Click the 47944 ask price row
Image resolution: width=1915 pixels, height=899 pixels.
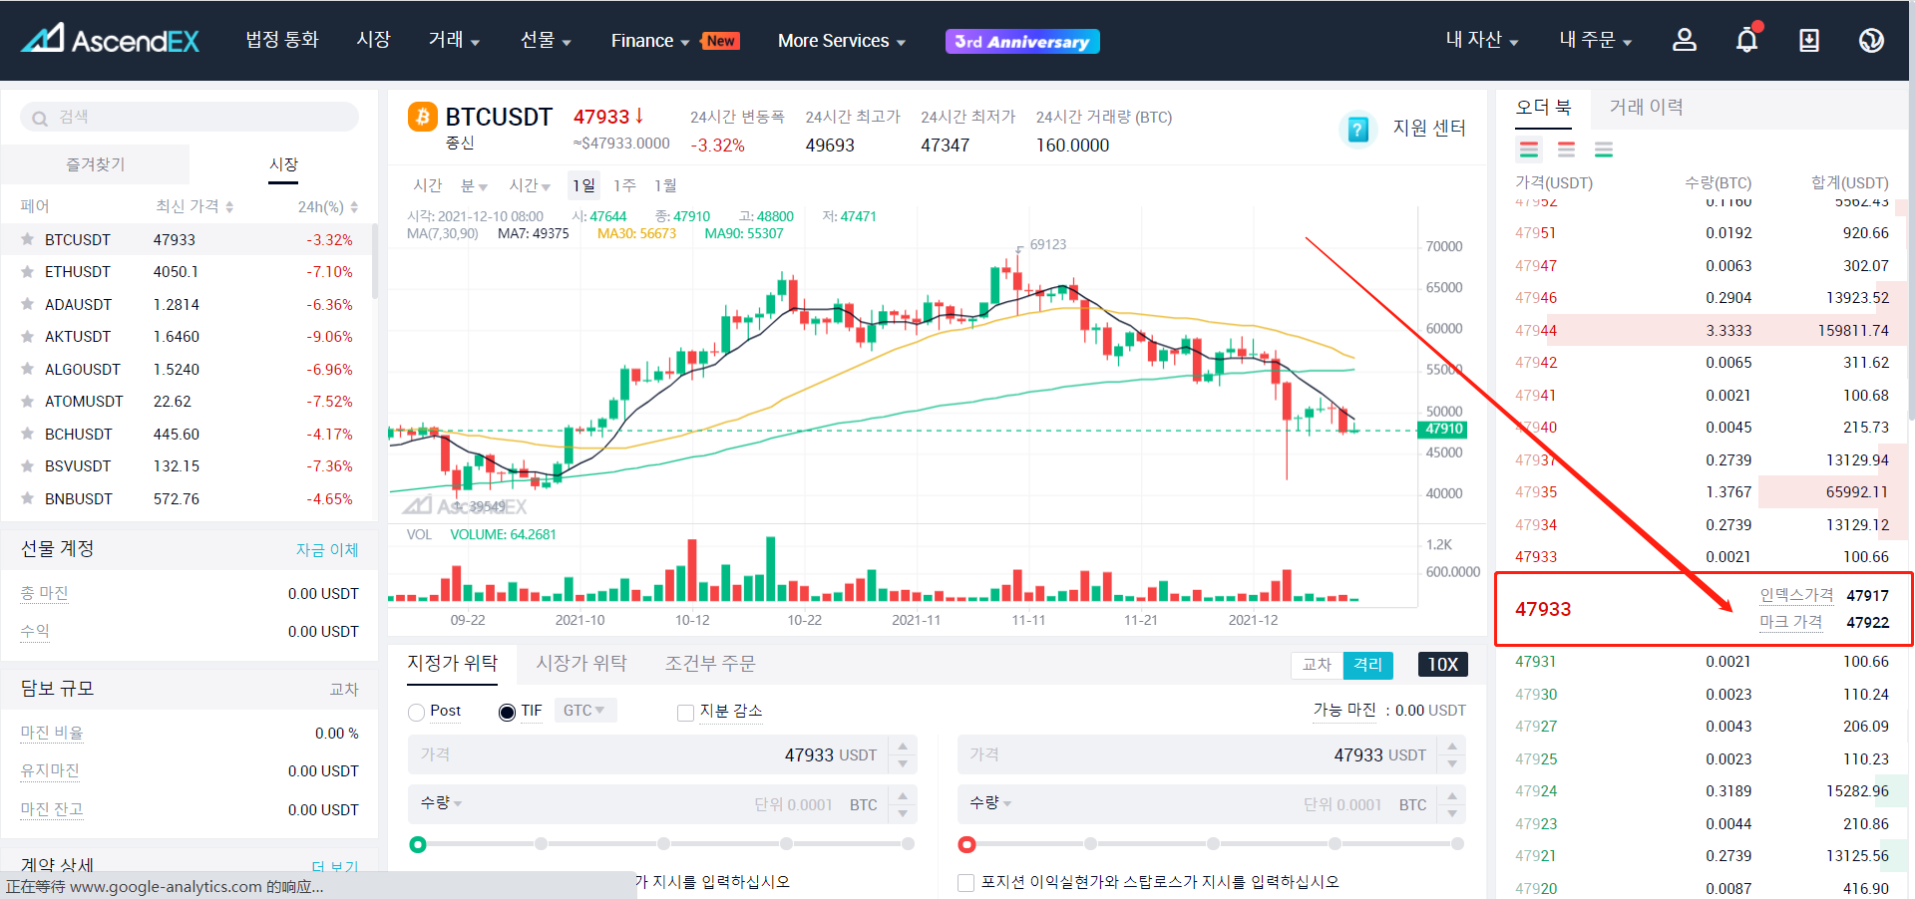1702,330
